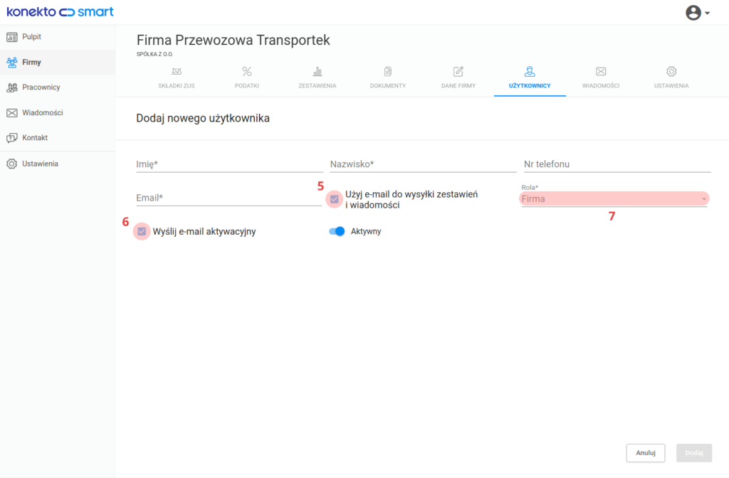This screenshot has height=478, width=729.
Task: Expand the Rola dropdown showing Firma
Action: tap(614, 199)
